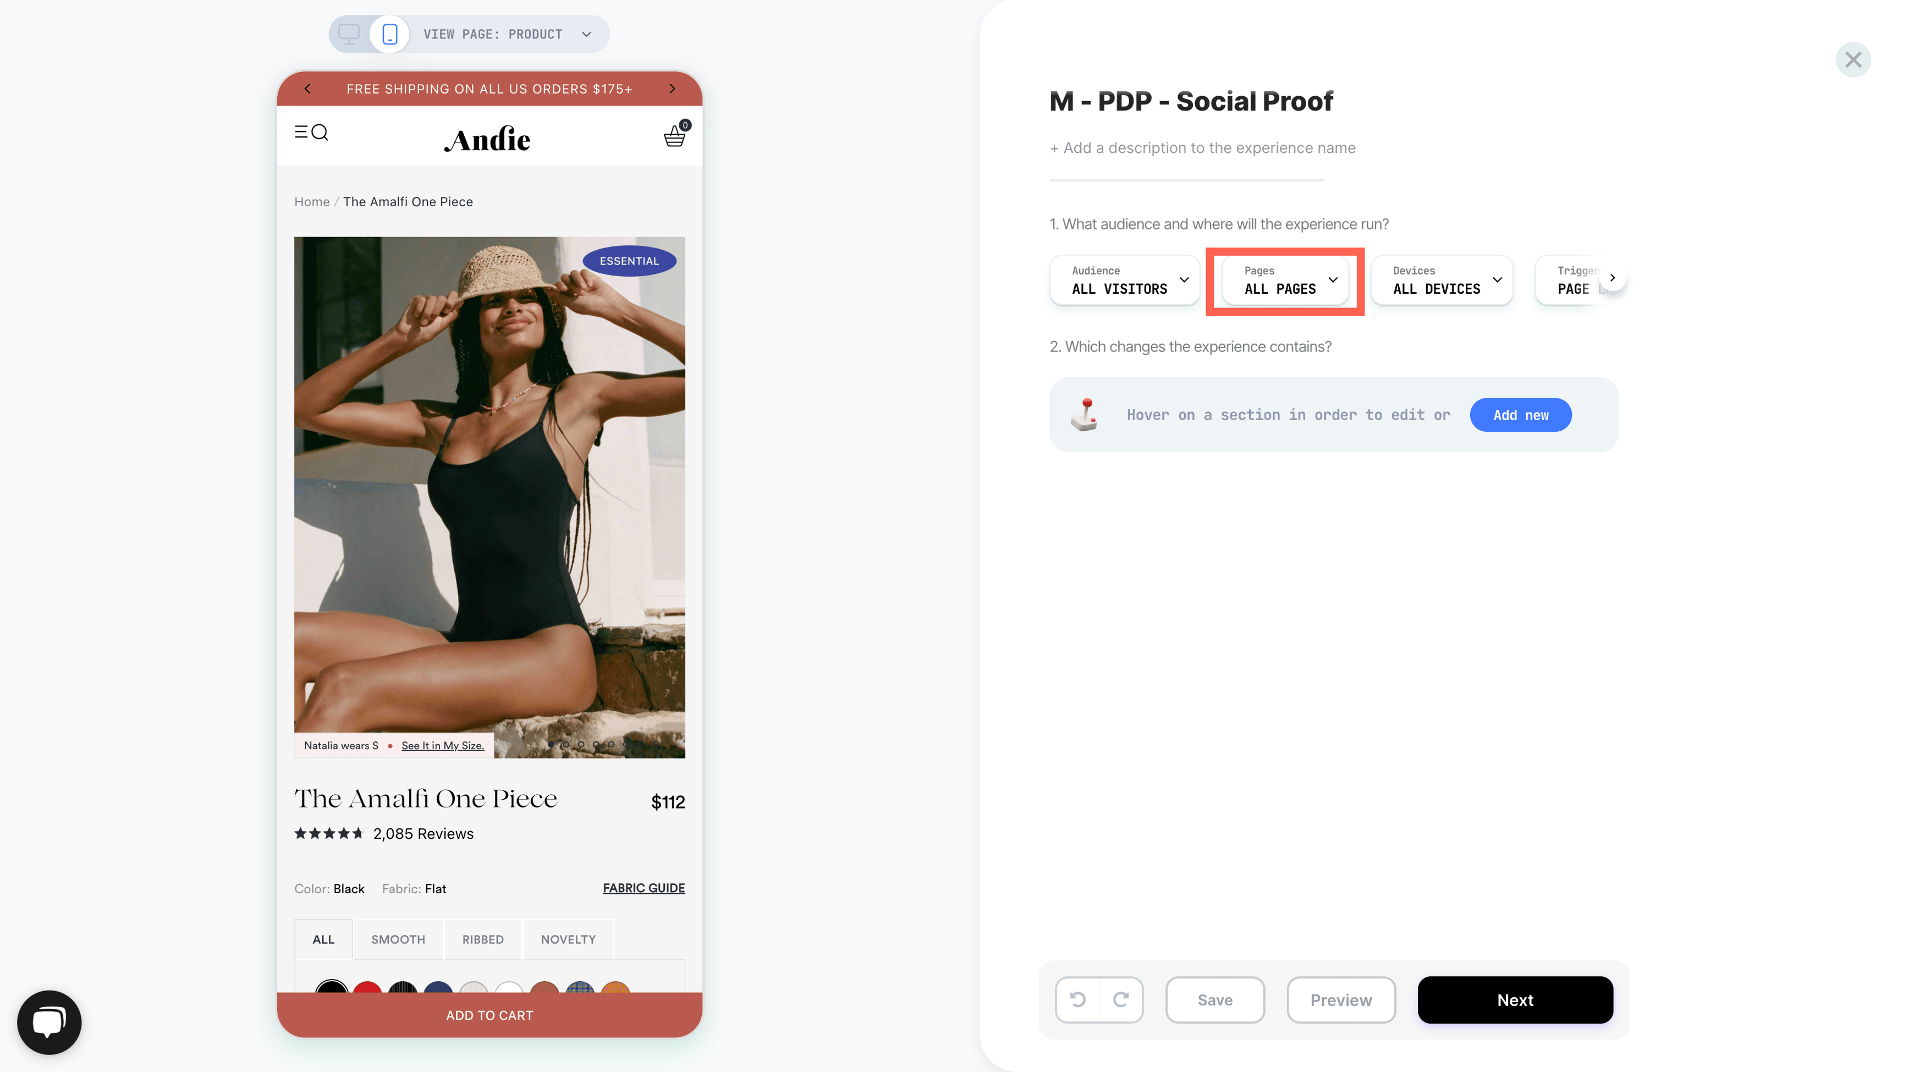Open the Fabric Guide link
Screen dimensions: 1925x1072
pos(643,887)
